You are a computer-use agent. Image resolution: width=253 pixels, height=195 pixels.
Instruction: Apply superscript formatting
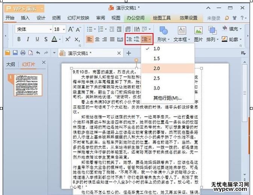click(68, 39)
